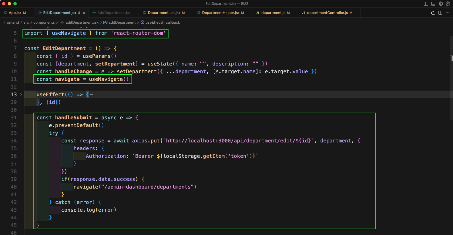Screen dimensions: 453x235
Task: Click 'preventDefault' on line 32
Action: click(x=77, y=125)
